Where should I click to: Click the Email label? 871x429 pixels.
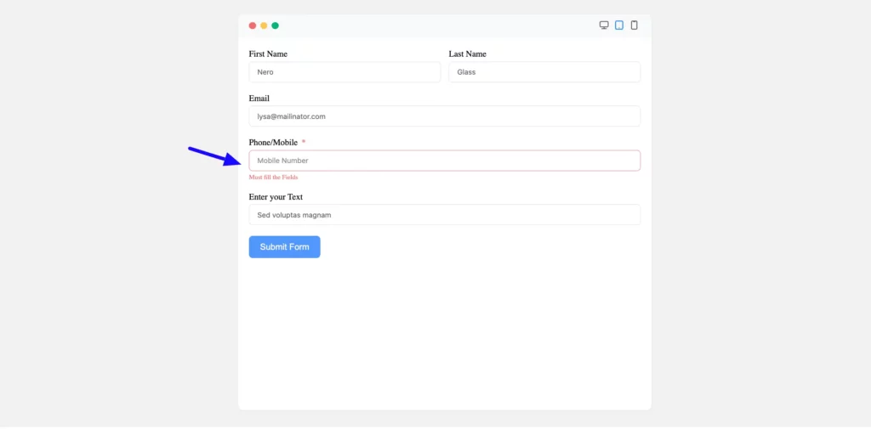259,99
